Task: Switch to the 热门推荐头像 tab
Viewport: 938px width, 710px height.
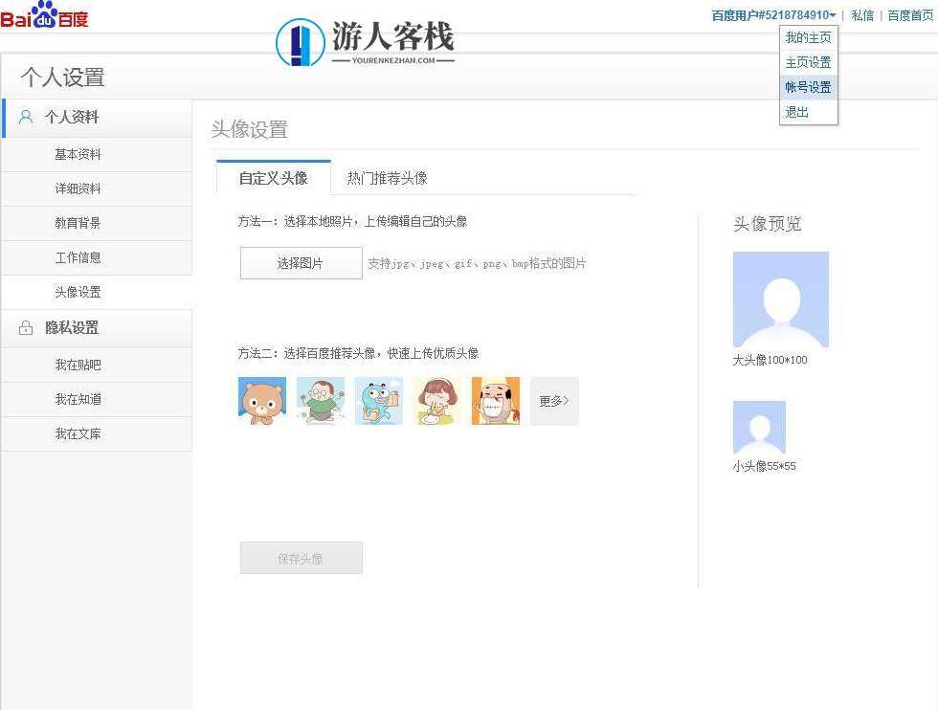Action: [387, 178]
